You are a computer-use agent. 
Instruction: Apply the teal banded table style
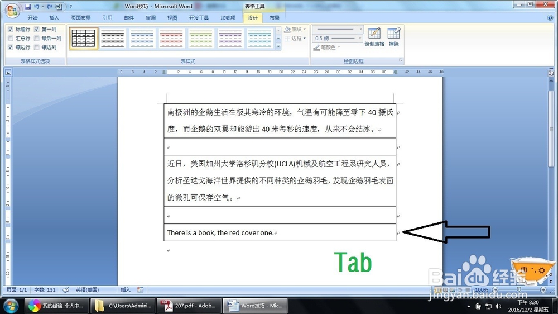coord(260,38)
